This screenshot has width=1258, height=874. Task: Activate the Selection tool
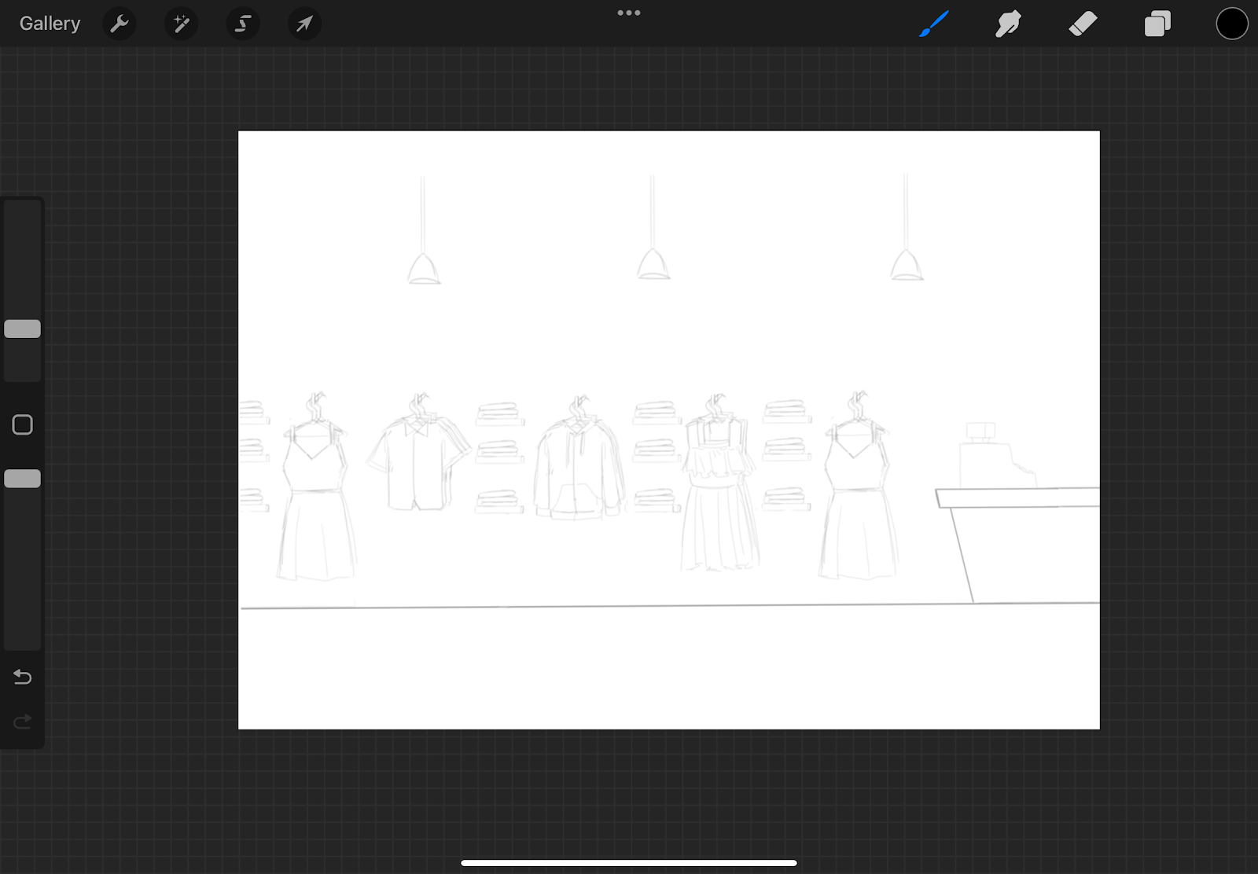(x=243, y=24)
